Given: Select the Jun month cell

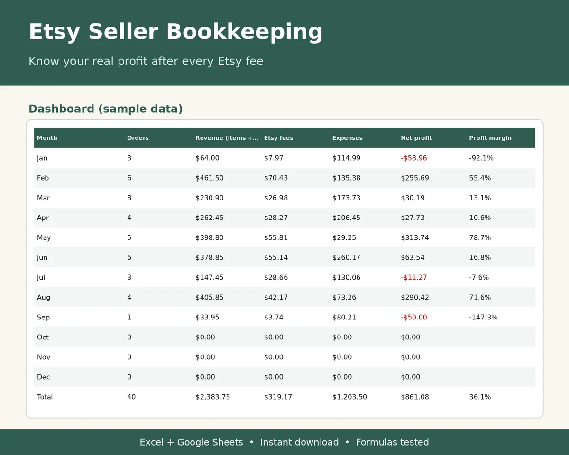Looking at the screenshot, I should tap(42, 258).
